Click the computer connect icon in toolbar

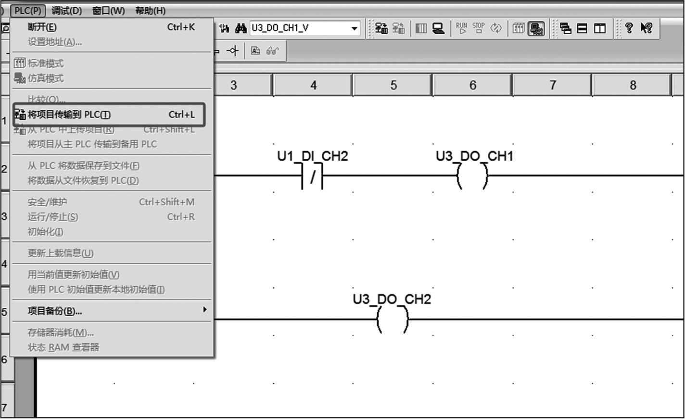tap(438, 28)
